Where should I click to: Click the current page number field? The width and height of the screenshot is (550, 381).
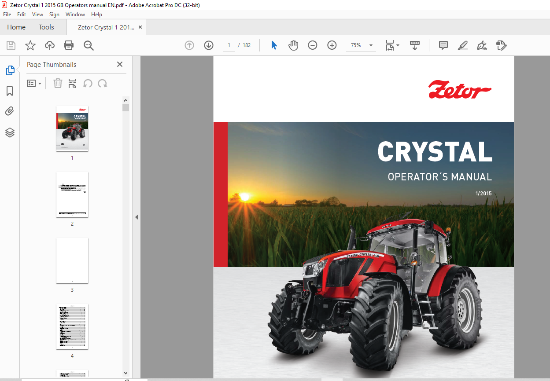click(229, 45)
